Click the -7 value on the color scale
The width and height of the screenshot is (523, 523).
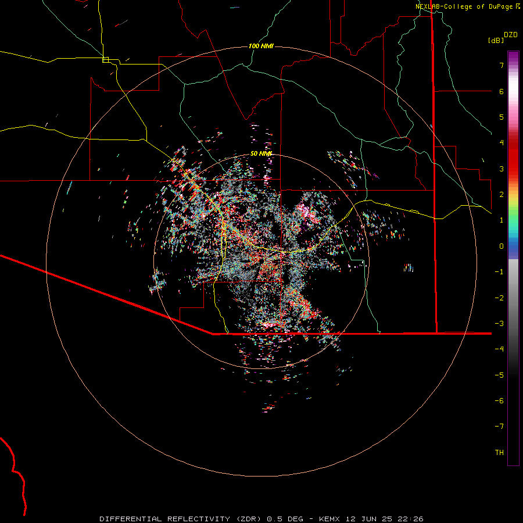(x=499, y=427)
